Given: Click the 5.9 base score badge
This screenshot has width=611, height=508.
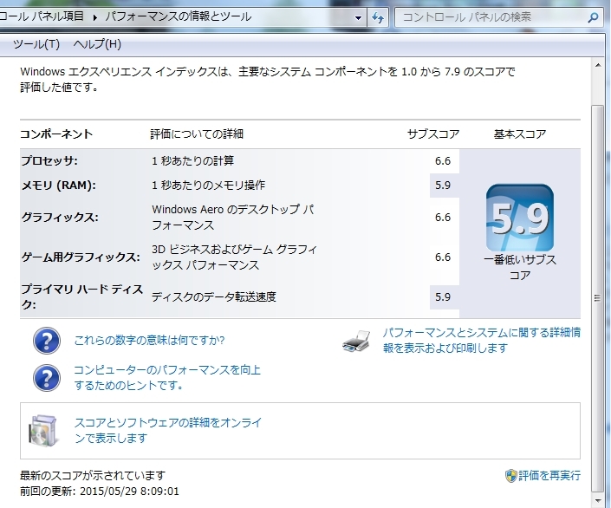Looking at the screenshot, I should pyautogui.click(x=519, y=218).
